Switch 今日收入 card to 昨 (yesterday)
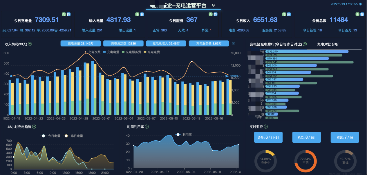Viewport: 367px width, 175px height. click(x=288, y=14)
